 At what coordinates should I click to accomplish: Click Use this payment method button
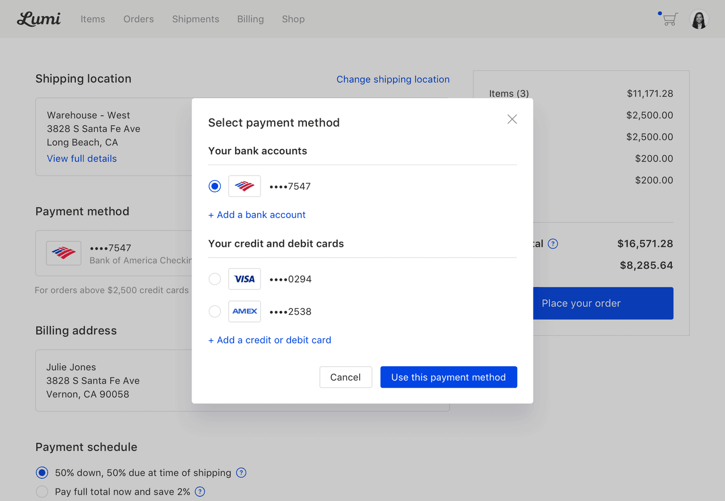pyautogui.click(x=448, y=377)
